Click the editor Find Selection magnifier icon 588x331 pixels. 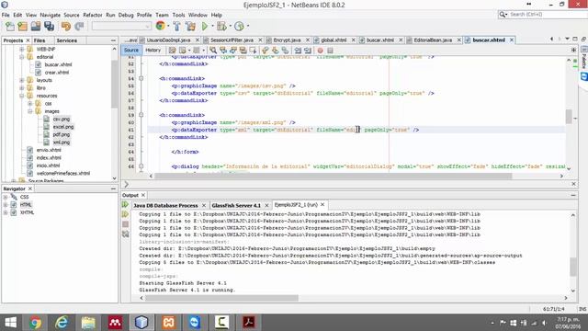point(213,50)
